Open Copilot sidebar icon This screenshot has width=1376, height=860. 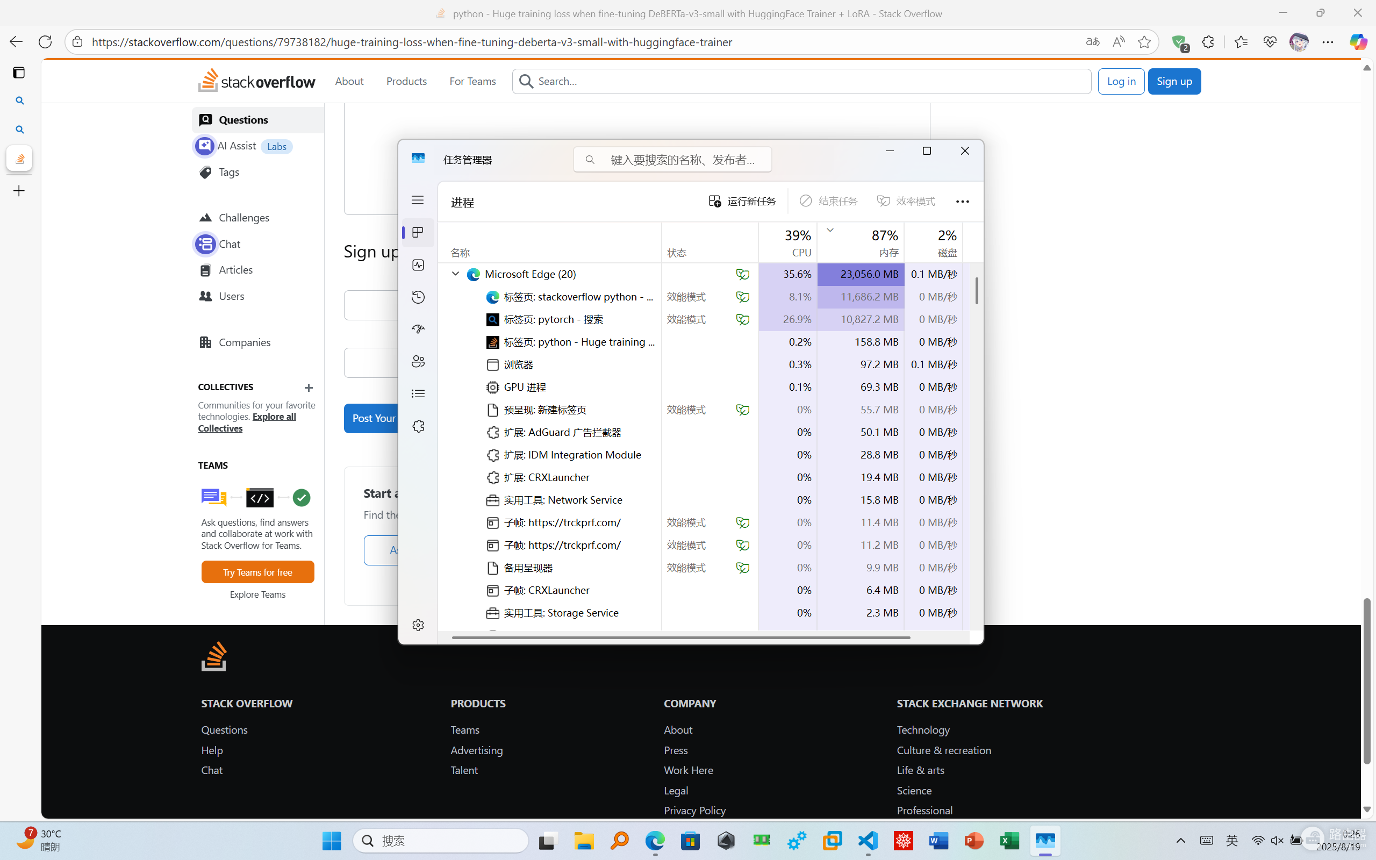(1358, 41)
